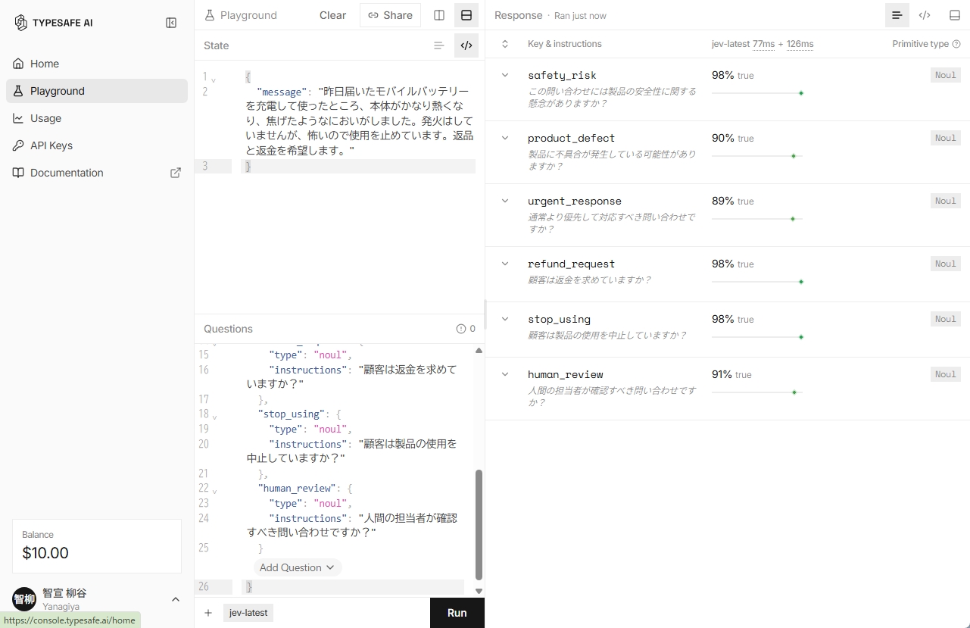Toggle response panel layout icon

[x=954, y=15]
